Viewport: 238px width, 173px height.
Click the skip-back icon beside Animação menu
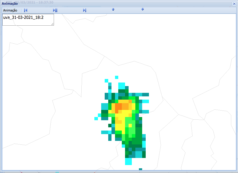click(26, 10)
